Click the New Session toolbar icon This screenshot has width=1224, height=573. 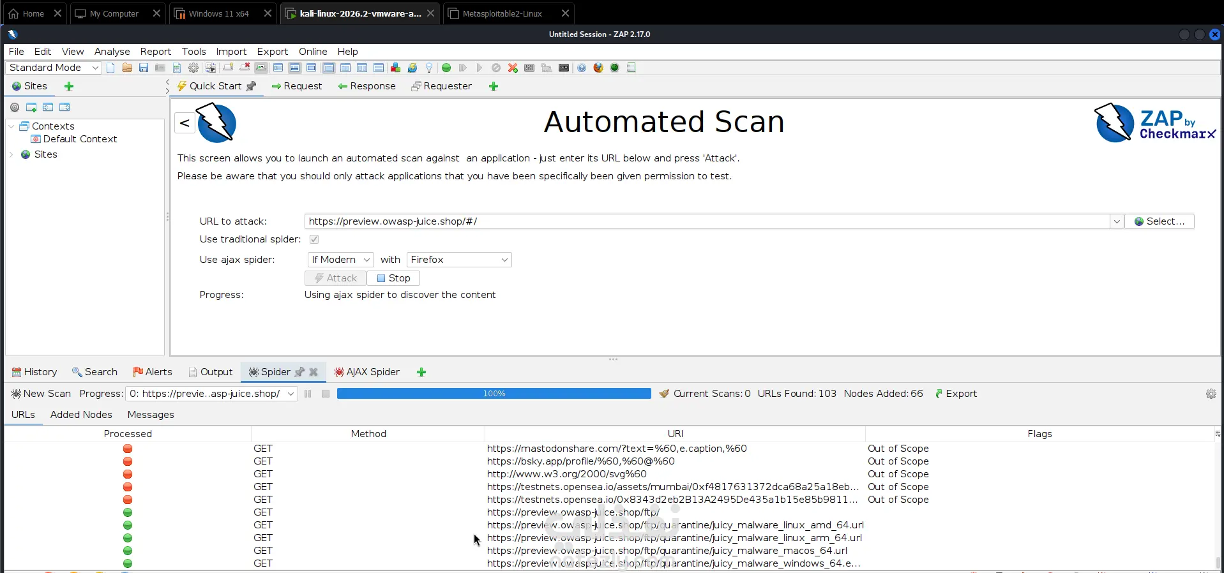pos(110,68)
